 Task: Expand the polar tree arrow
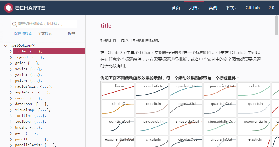[x=11, y=81]
